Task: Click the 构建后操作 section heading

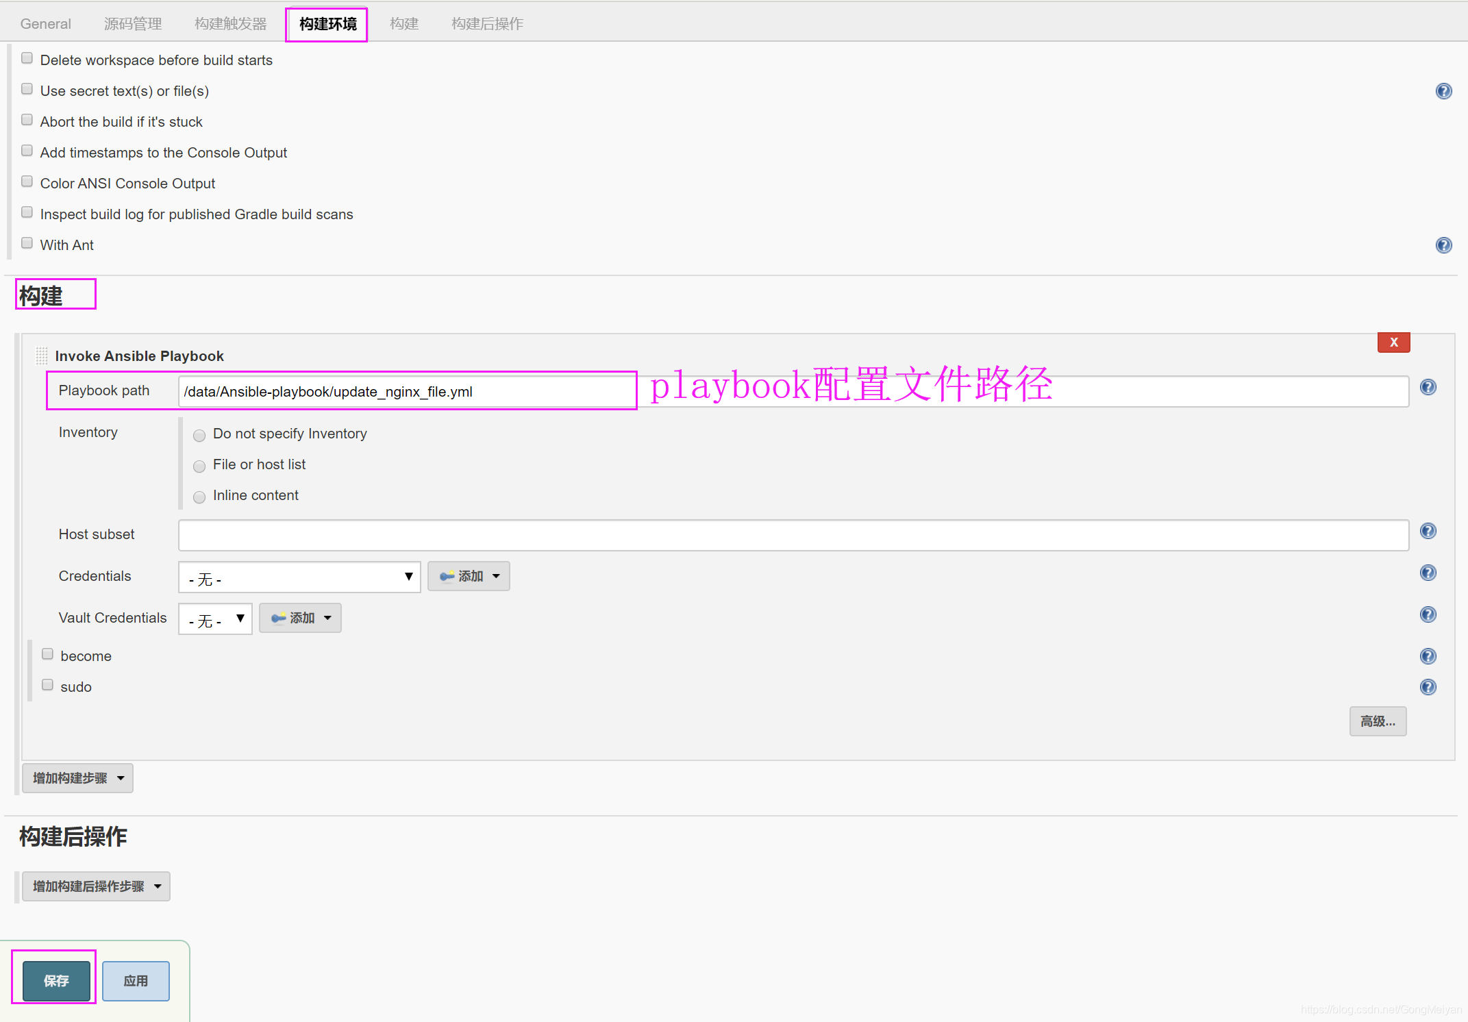Action: (x=73, y=836)
